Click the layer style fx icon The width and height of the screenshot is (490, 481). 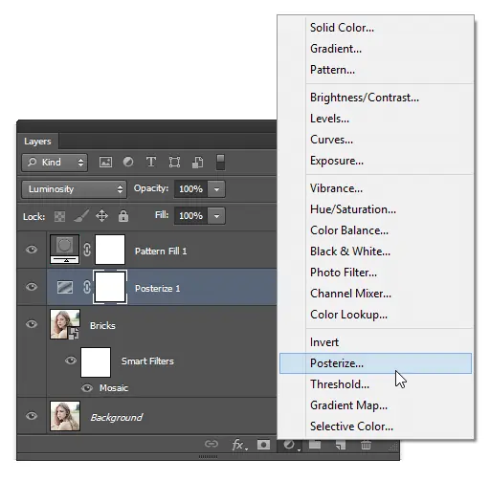[239, 445]
